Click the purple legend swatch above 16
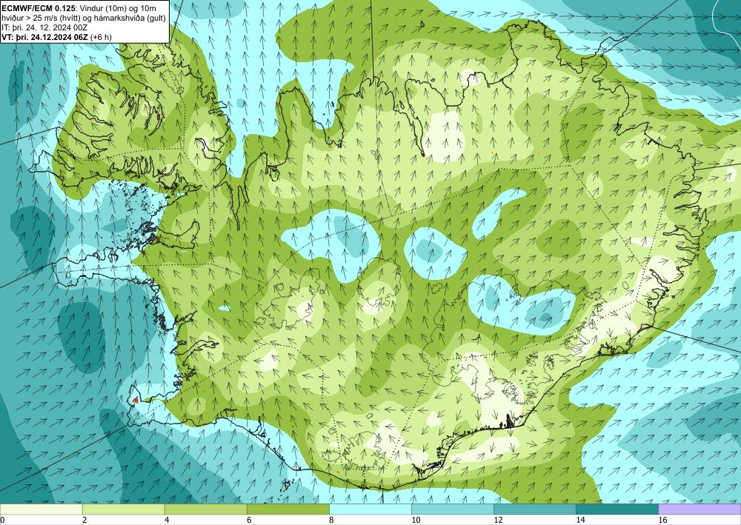Image resolution: width=741 pixels, height=525 pixels. [x=700, y=509]
